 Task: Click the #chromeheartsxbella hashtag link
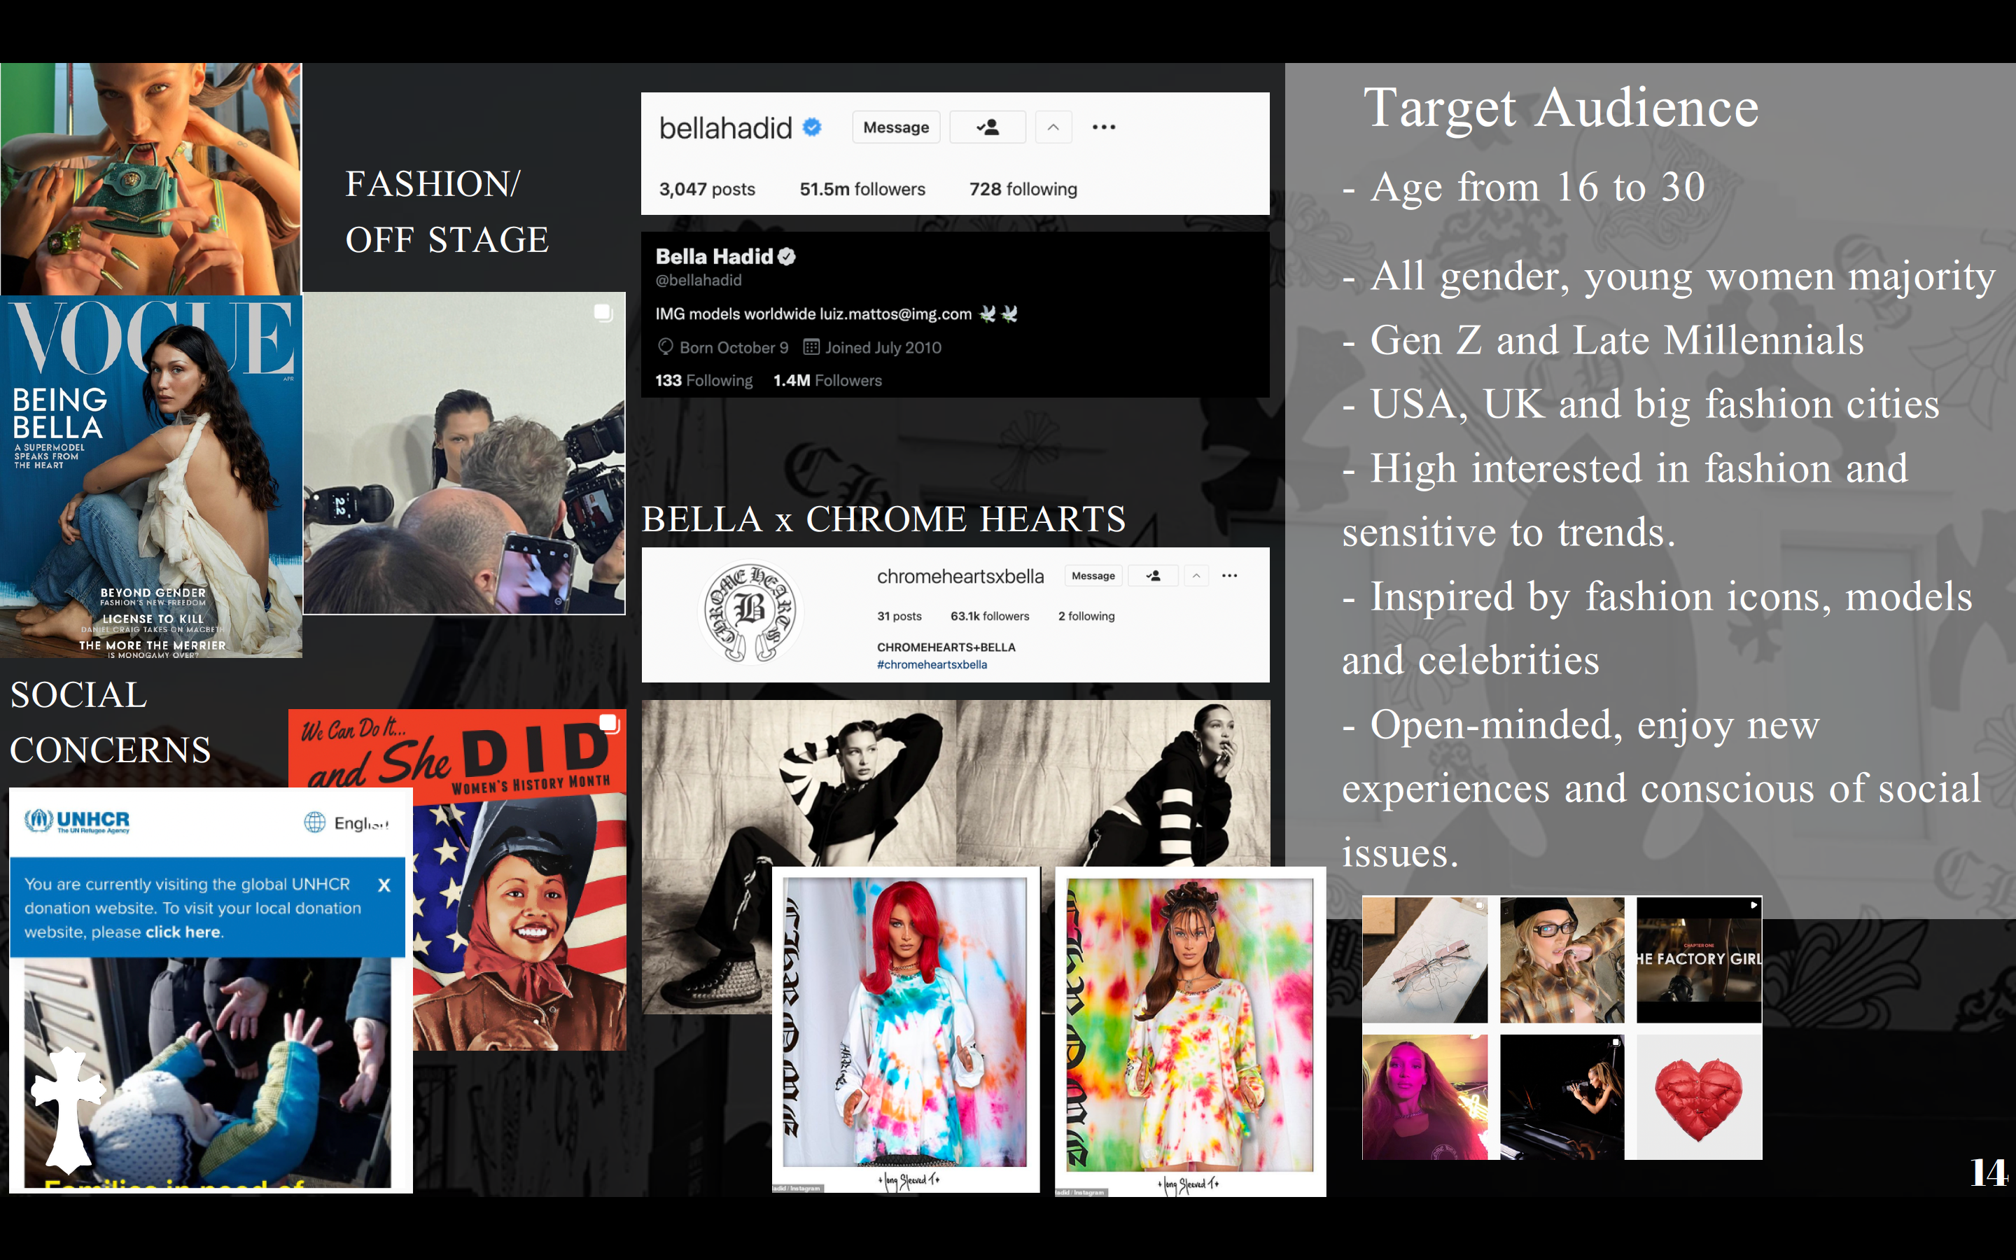click(x=932, y=665)
